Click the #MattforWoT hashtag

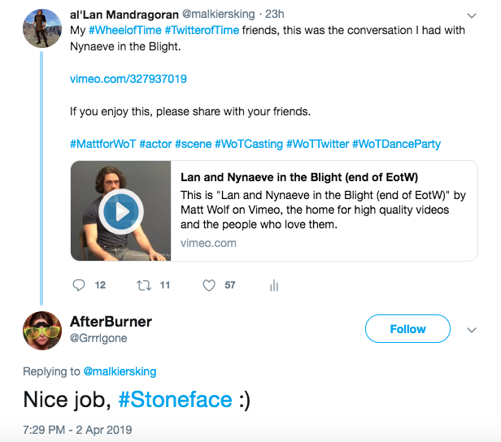[x=102, y=144]
